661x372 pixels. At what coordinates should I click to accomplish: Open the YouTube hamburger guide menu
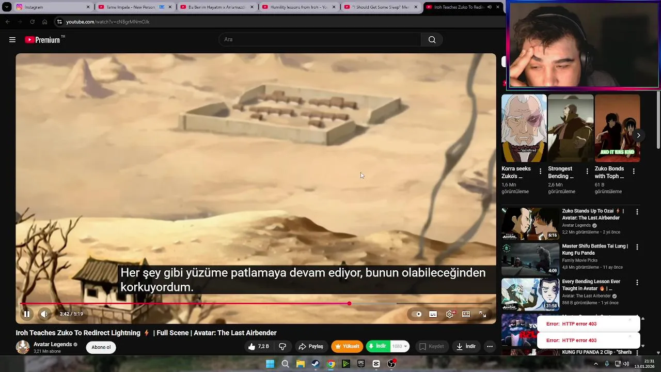pyautogui.click(x=12, y=40)
